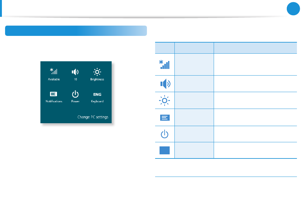Click the Brightness text label
The width and height of the screenshot is (302, 215).
tap(97, 79)
